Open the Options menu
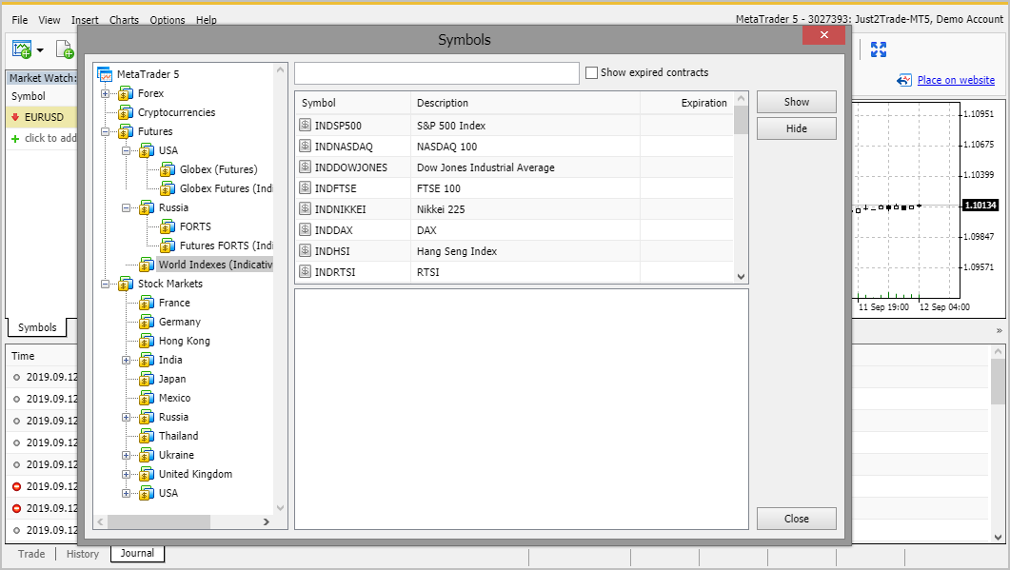 (168, 20)
